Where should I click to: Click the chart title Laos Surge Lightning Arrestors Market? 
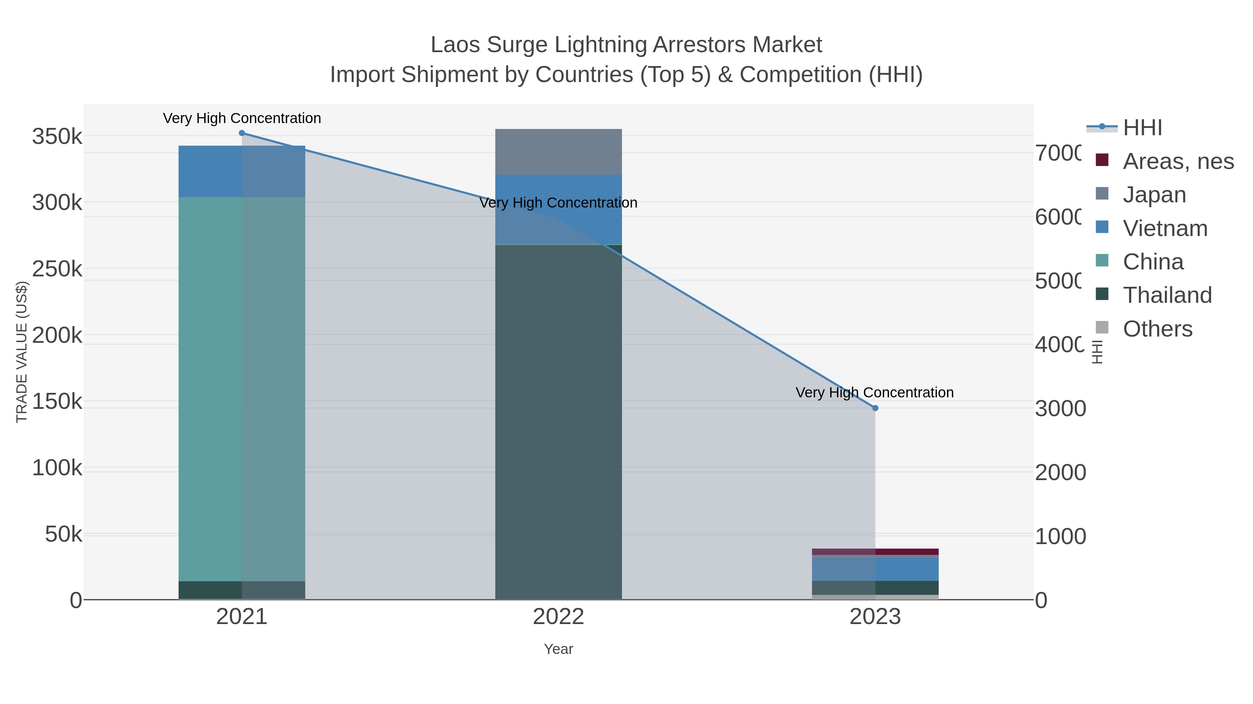pos(626,45)
